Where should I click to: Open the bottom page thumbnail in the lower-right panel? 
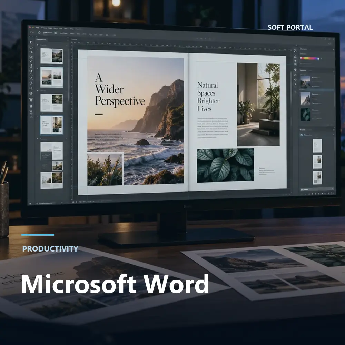click(317, 178)
